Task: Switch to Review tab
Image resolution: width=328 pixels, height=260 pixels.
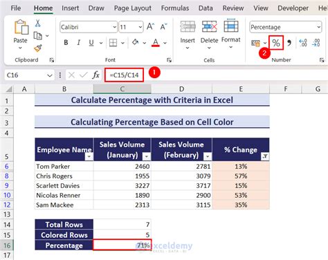Action: tap(233, 8)
